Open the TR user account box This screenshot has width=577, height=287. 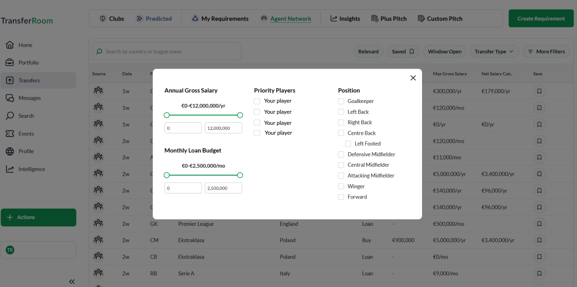click(x=38, y=250)
